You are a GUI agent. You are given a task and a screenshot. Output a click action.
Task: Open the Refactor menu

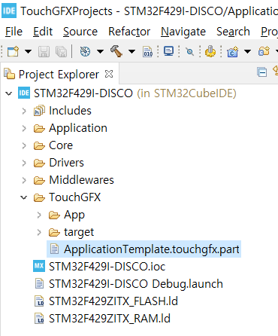(129, 32)
